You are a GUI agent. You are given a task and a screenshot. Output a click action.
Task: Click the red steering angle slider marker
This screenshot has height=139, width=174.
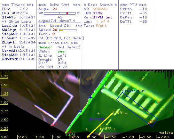coord(67,13)
